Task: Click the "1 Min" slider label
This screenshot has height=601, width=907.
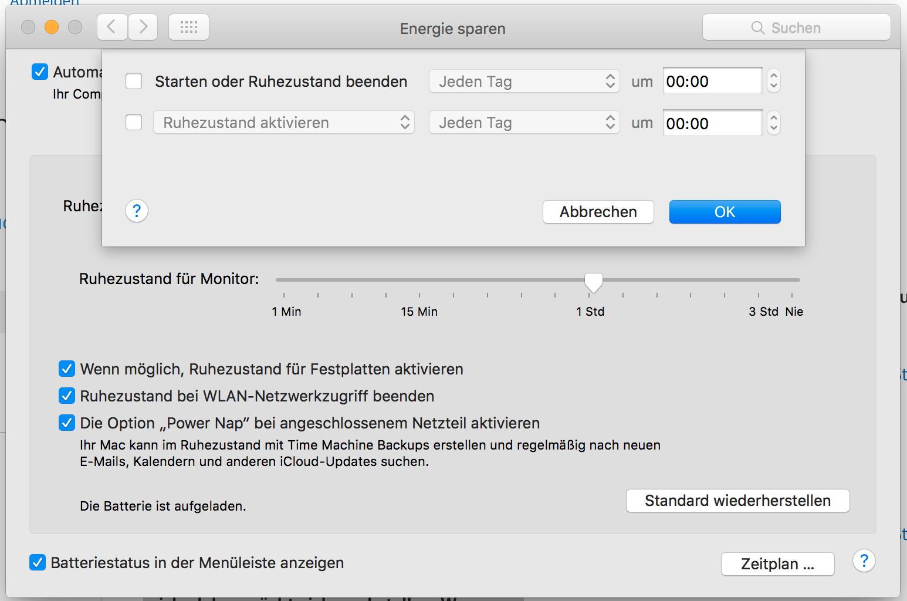Action: pyautogui.click(x=286, y=312)
